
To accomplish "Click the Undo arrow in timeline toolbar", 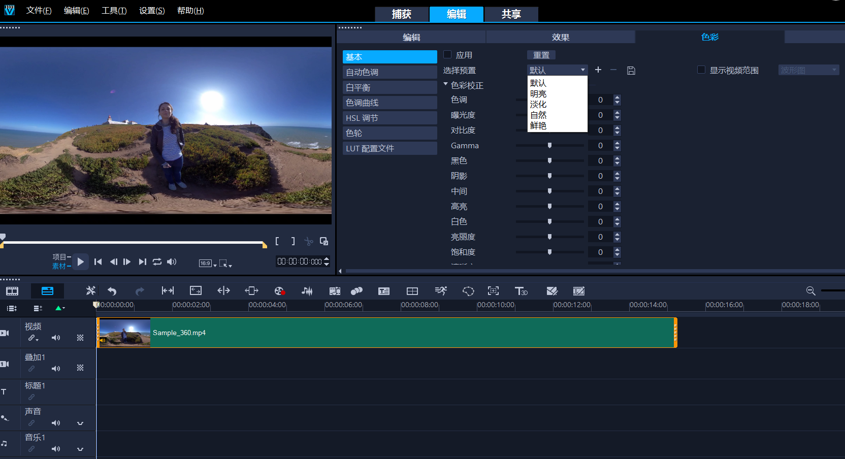I will pyautogui.click(x=112, y=291).
